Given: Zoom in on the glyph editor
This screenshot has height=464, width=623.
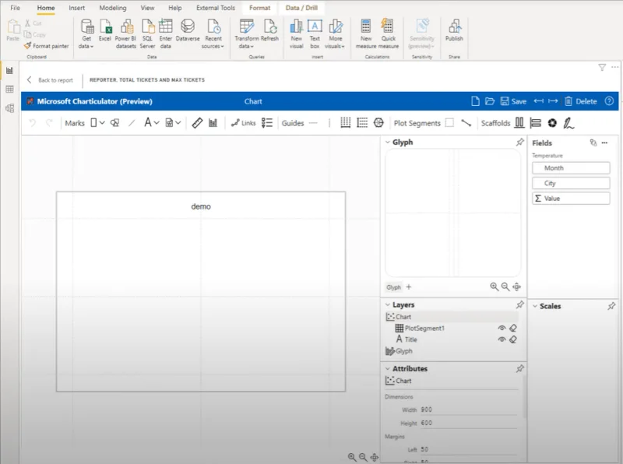Looking at the screenshot, I should pyautogui.click(x=494, y=286).
